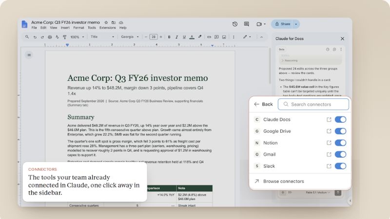Viewport: 390px width, 219px height.
Task: Open version history clock icon
Action: coord(235,24)
